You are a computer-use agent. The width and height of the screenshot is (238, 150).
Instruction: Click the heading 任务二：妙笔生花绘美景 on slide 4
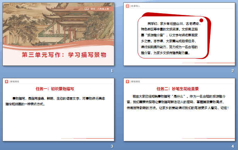[x=178, y=88]
